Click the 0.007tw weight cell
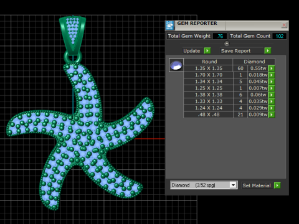299x224 pixels. click(258, 88)
